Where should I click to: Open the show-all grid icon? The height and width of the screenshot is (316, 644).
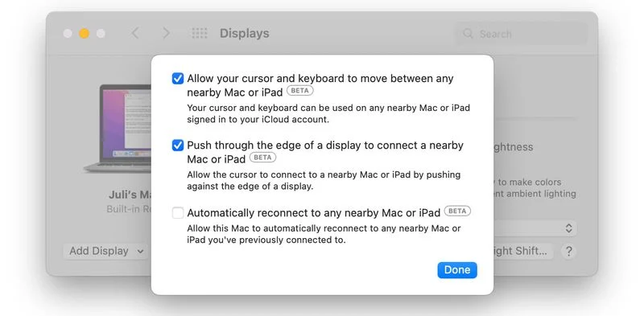click(x=200, y=33)
